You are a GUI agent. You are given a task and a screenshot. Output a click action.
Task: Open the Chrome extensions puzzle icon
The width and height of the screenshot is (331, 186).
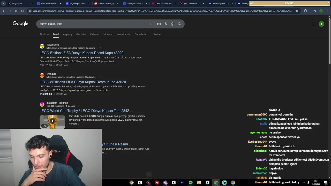(x=305, y=11)
